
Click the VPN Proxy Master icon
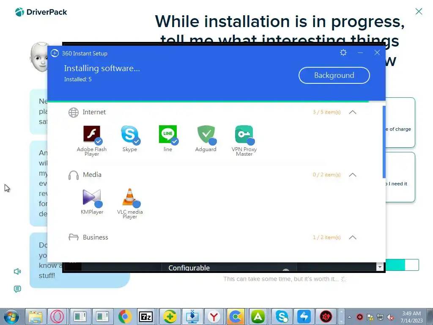coord(244,134)
